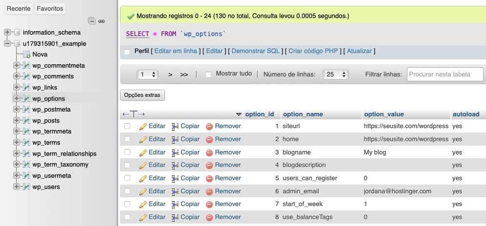This screenshot has height=226, width=486.
Task: Click the red Remover icon for admin_email row
Action: (x=209, y=191)
